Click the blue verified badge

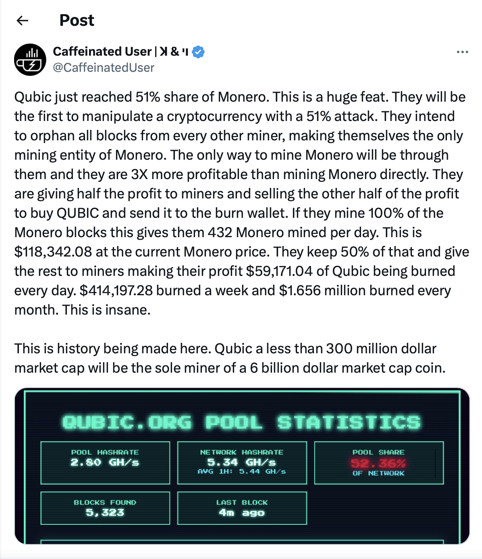[x=198, y=52]
